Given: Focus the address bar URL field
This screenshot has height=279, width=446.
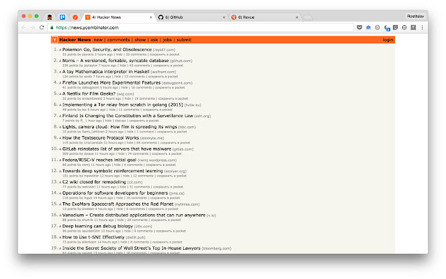Looking at the screenshot, I should click(201, 28).
